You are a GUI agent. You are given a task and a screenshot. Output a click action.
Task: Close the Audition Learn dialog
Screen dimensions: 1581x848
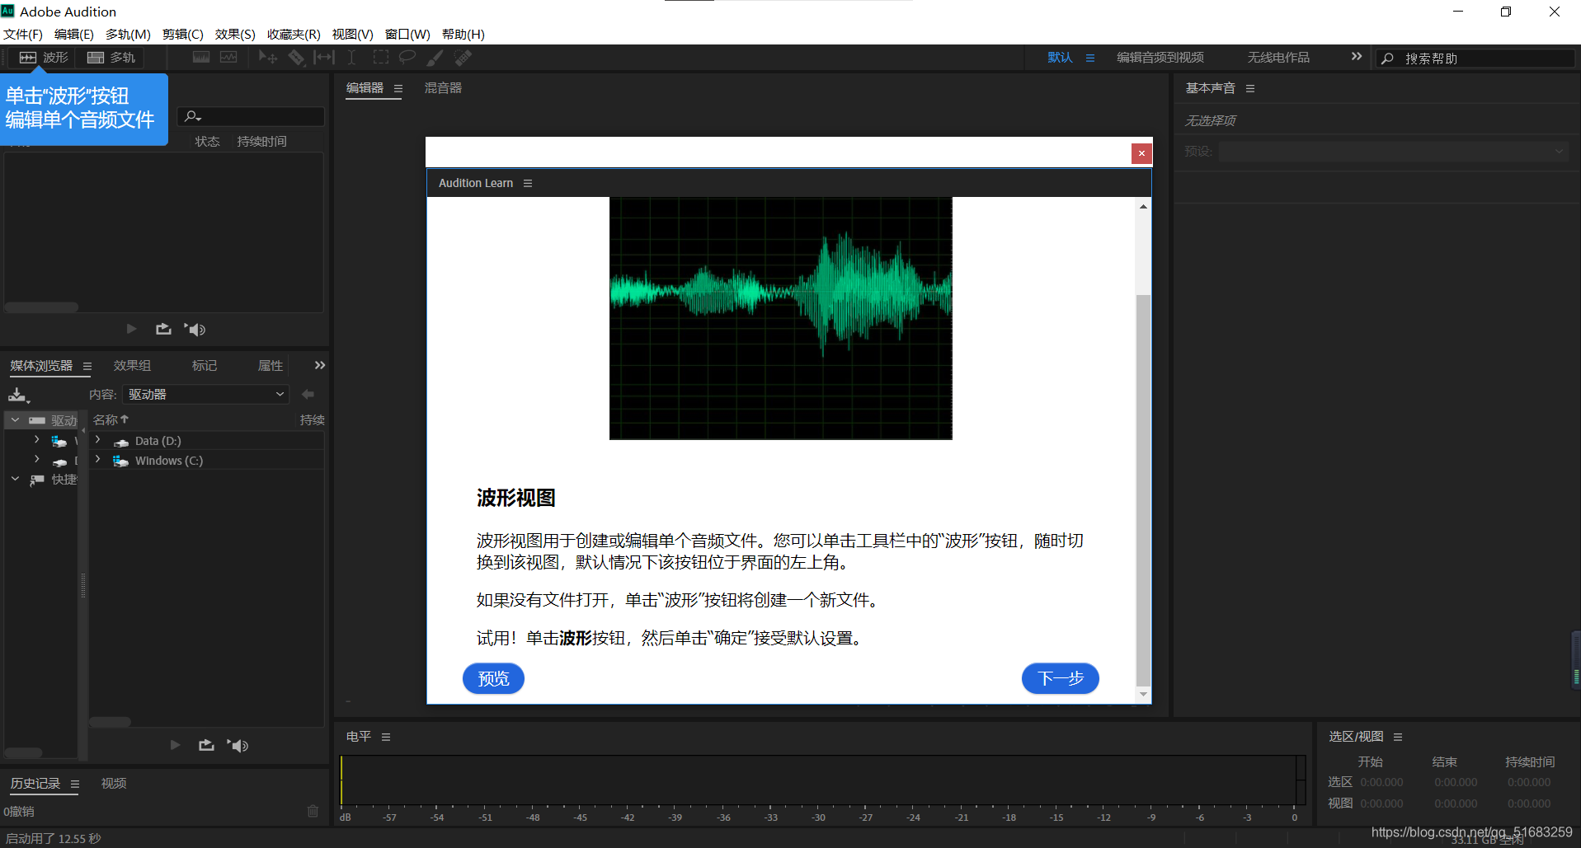(x=1141, y=152)
